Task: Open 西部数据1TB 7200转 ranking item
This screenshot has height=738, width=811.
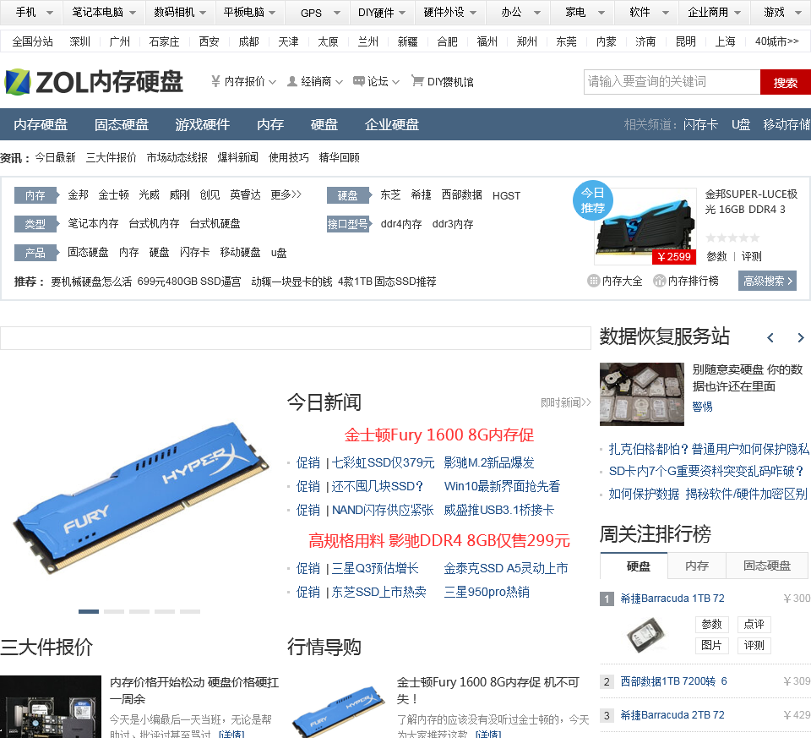Action: pos(673,681)
